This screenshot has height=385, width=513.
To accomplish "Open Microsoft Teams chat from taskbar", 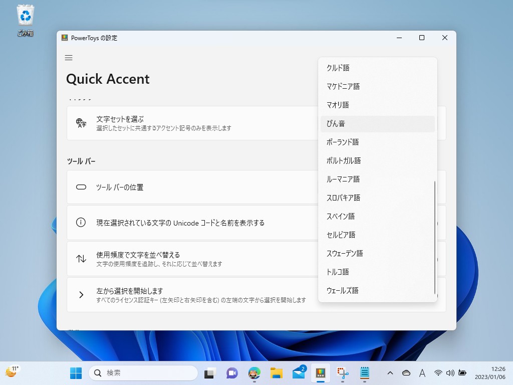I will [231, 373].
